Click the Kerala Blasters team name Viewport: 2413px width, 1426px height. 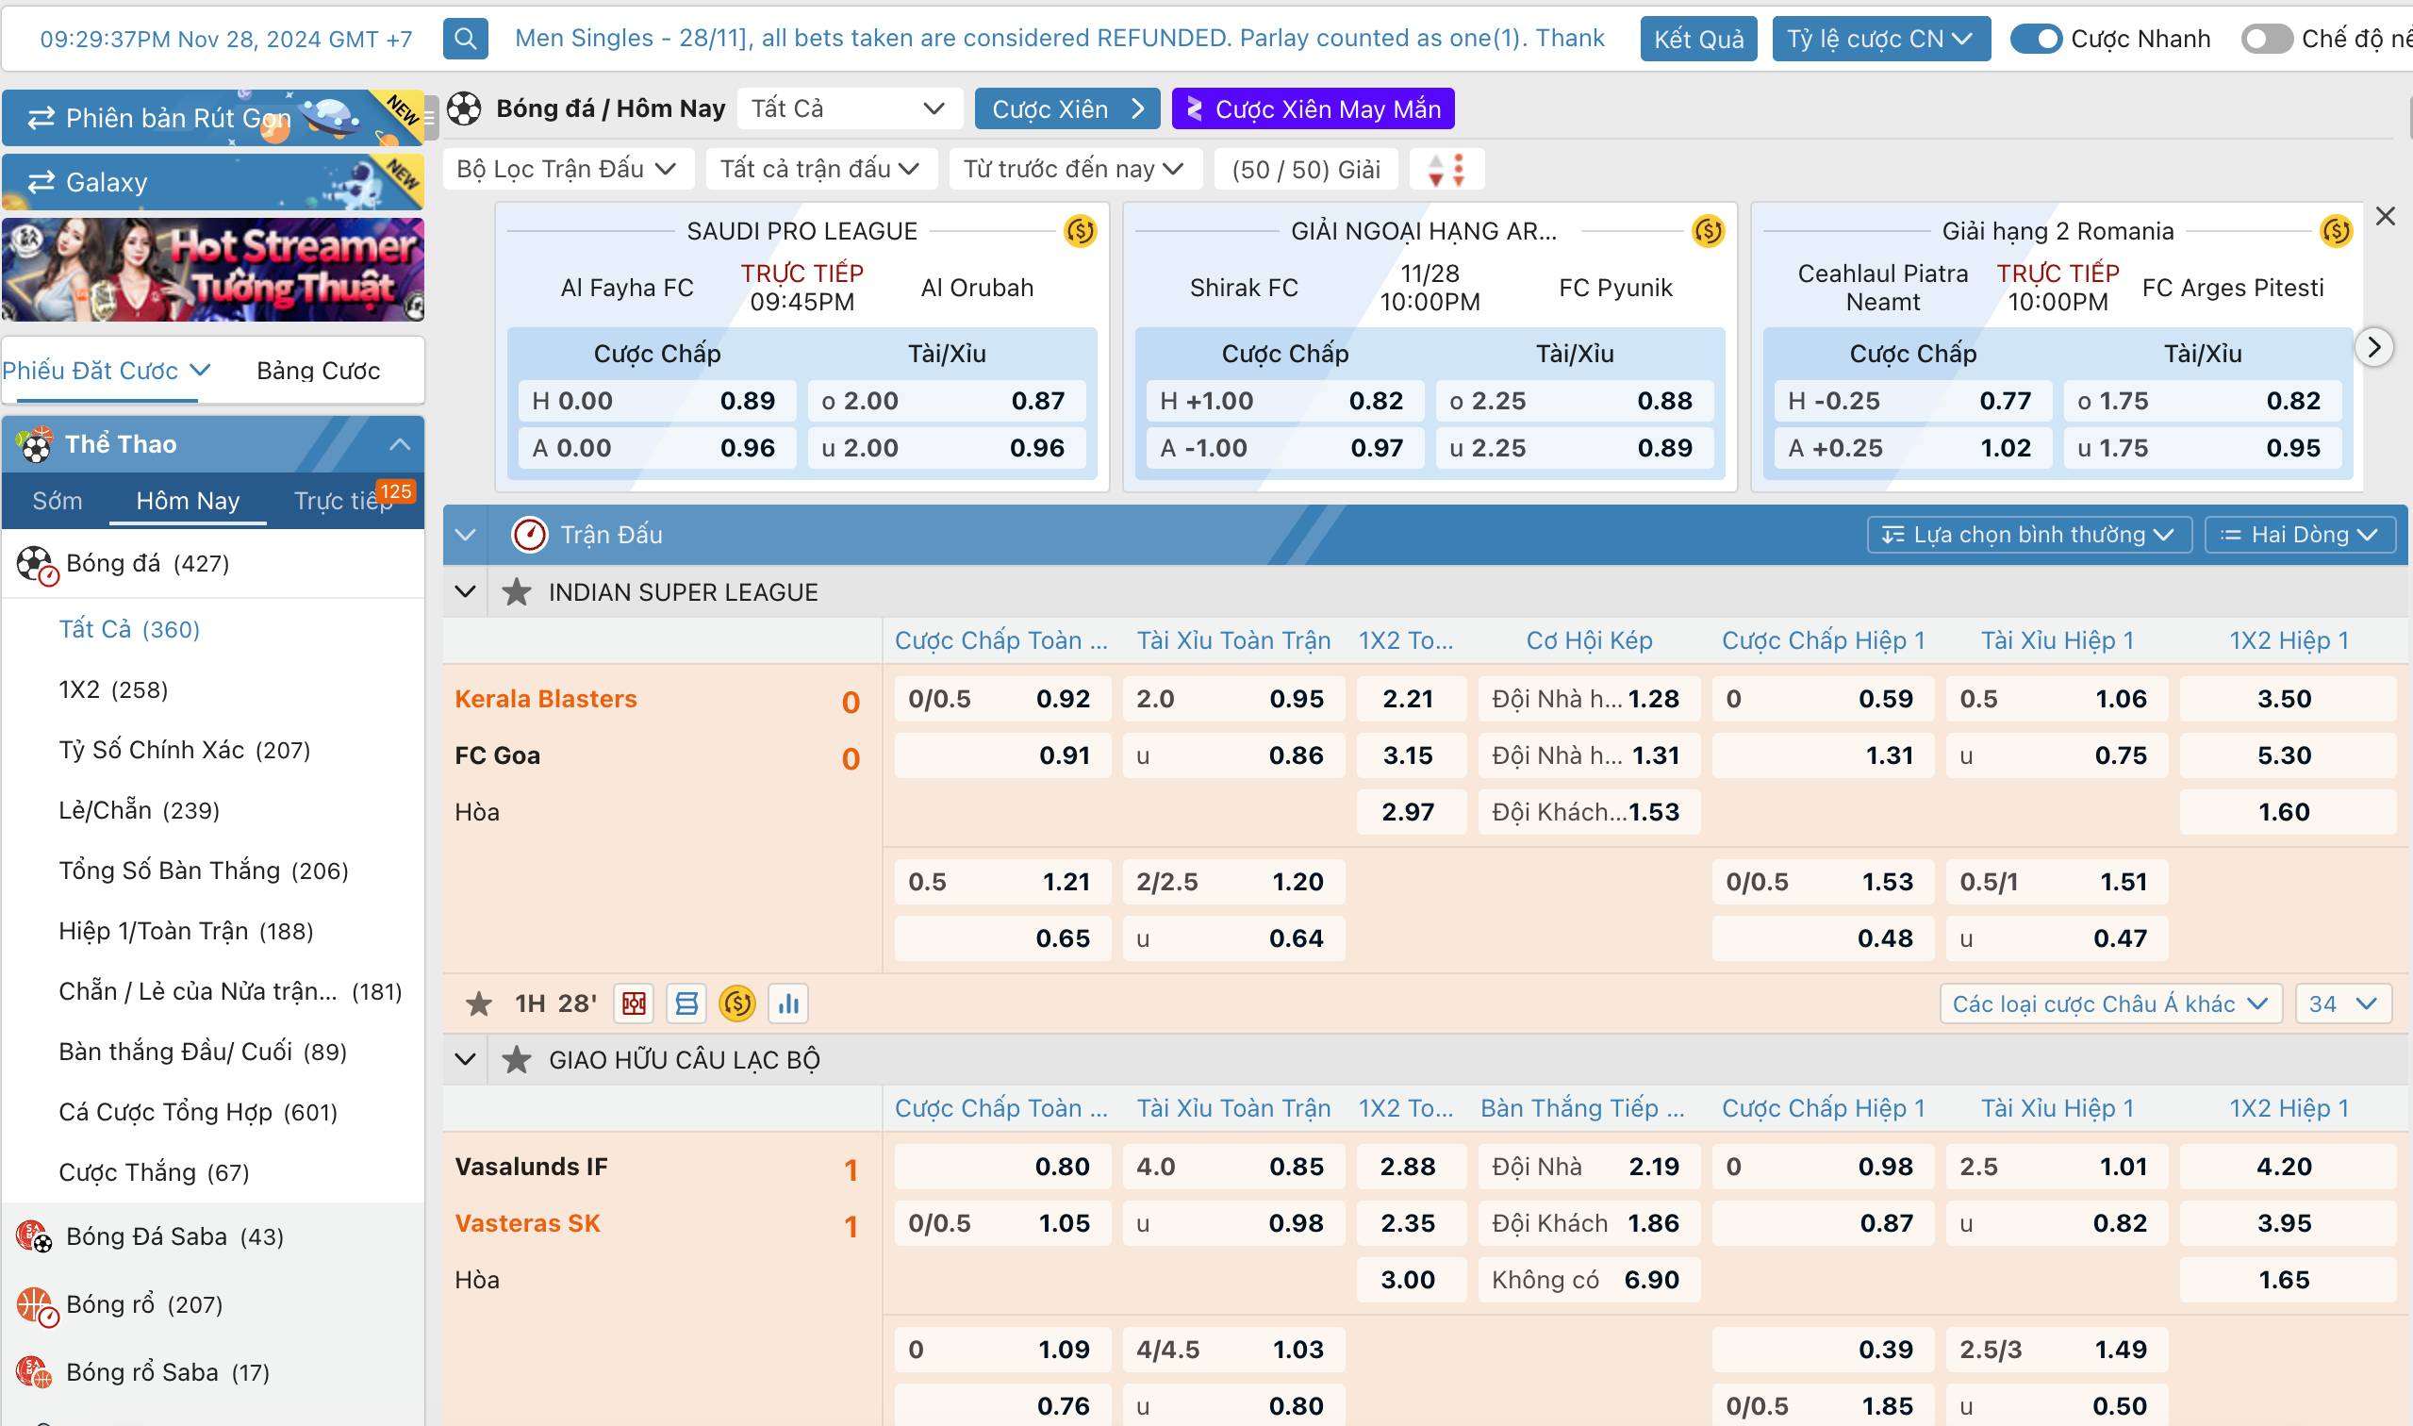(546, 699)
